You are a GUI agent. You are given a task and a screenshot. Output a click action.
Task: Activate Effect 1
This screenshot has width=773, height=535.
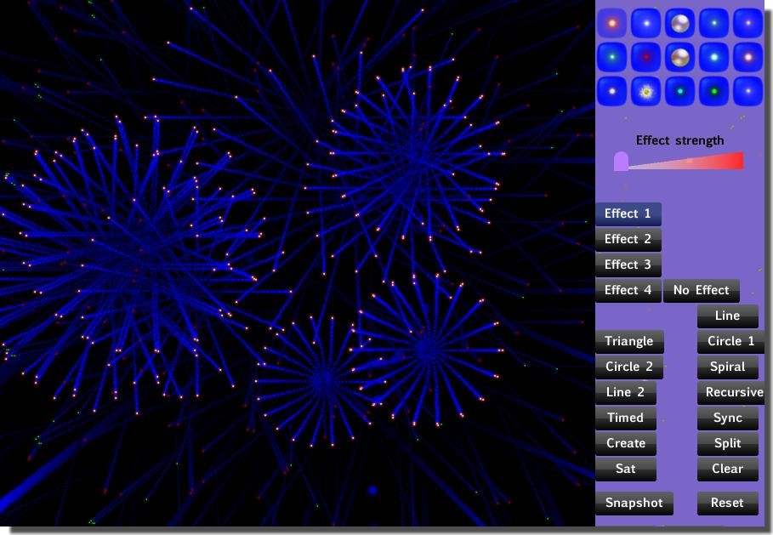point(628,214)
